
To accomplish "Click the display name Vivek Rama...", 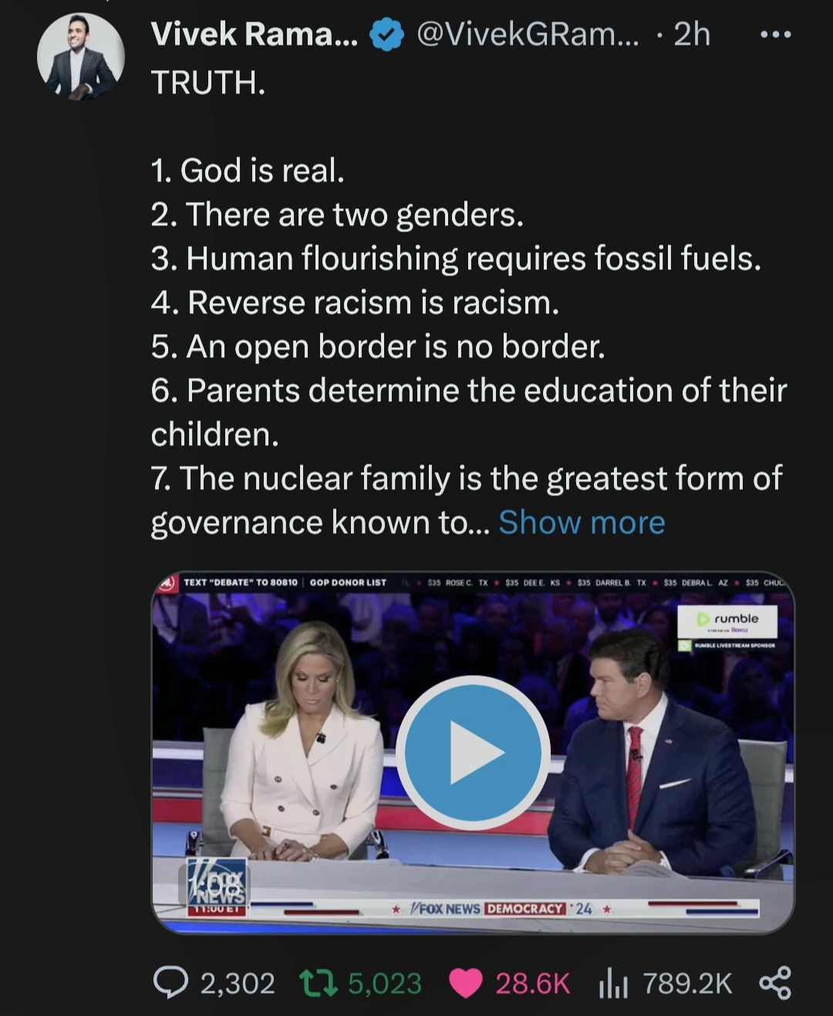I will [254, 35].
